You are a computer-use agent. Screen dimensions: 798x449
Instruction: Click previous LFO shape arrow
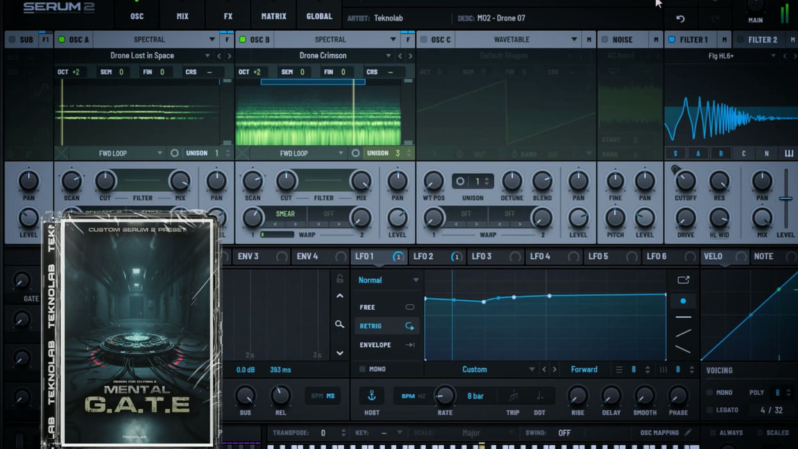pyautogui.click(x=544, y=369)
